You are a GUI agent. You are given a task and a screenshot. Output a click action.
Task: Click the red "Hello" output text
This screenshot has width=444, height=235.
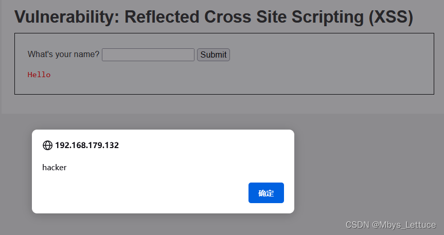(x=39, y=75)
